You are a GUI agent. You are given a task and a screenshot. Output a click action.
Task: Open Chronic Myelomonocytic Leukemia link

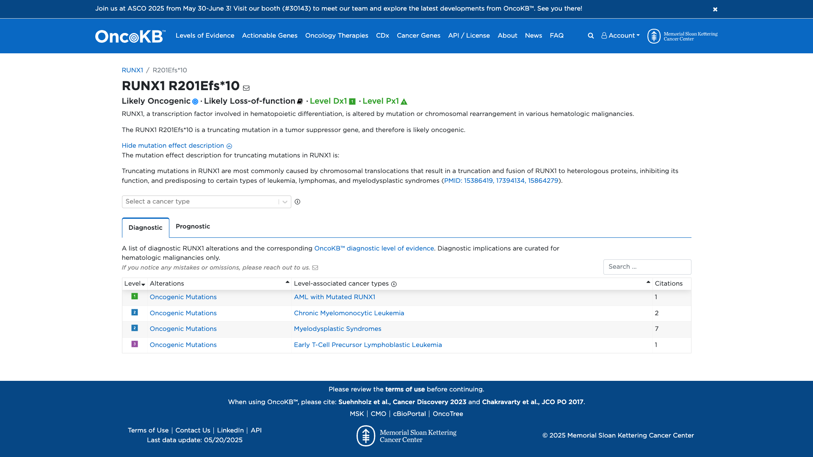tap(349, 314)
